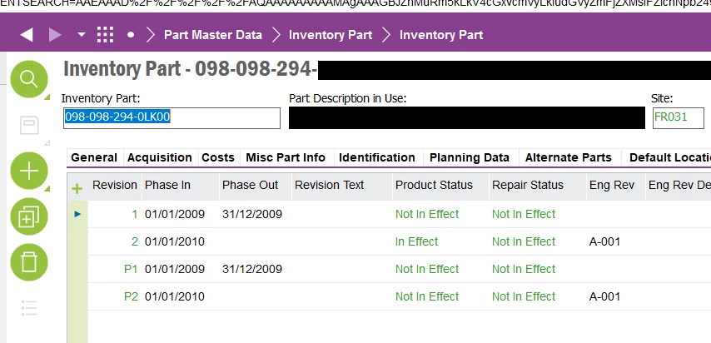Click the green new record plus button

(29, 171)
